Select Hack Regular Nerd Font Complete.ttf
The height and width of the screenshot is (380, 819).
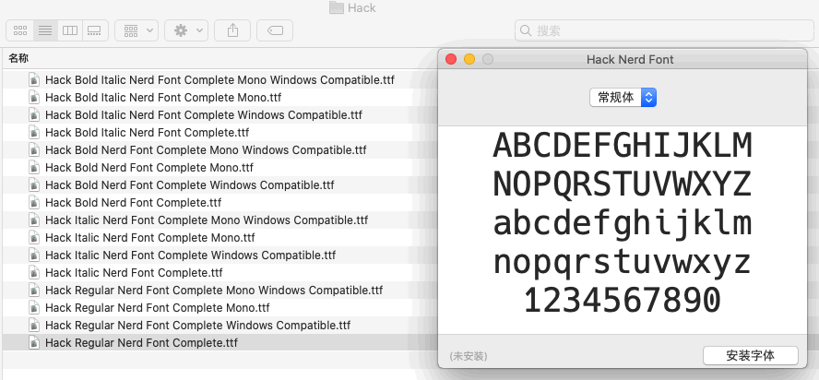tap(141, 343)
